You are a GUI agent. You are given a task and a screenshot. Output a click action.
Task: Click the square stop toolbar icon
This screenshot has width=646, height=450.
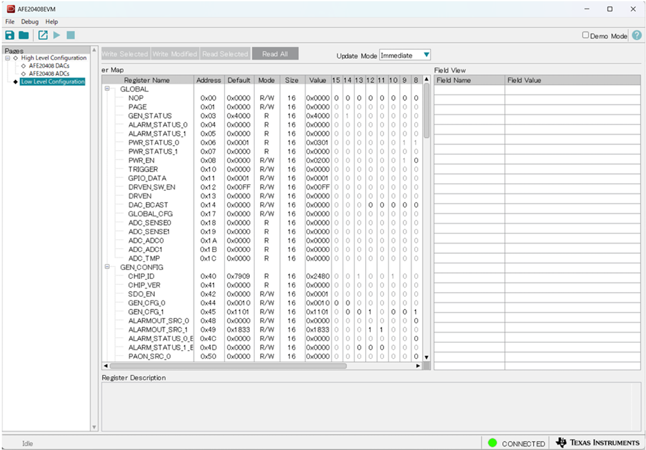71,35
